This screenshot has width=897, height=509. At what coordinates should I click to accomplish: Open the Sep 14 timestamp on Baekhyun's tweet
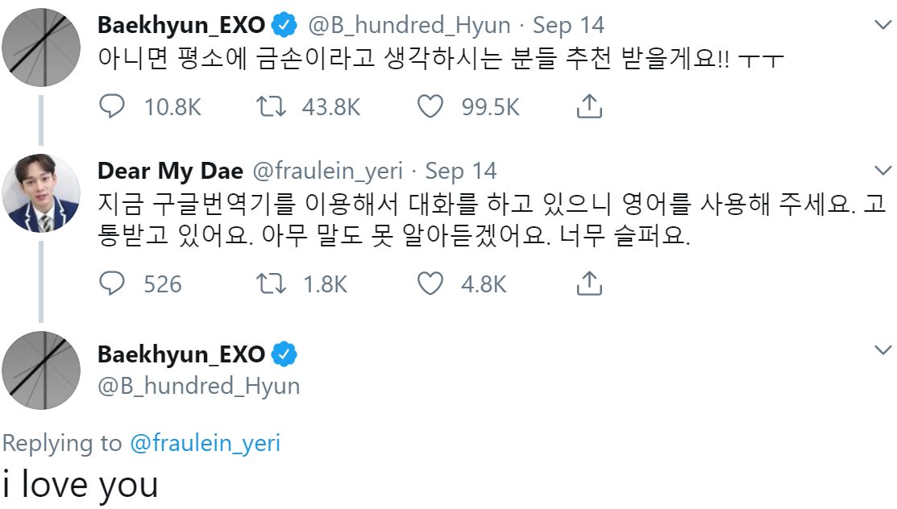[568, 25]
